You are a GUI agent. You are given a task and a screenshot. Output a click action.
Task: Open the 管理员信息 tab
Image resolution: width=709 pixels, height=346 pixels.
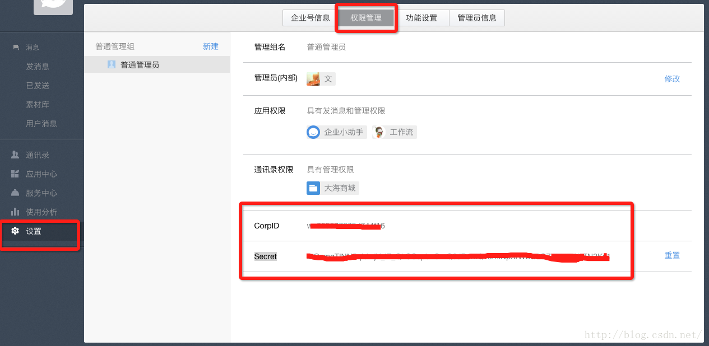(477, 18)
